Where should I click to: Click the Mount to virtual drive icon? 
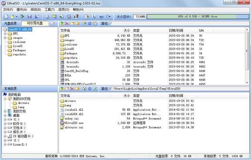coord(69,17)
